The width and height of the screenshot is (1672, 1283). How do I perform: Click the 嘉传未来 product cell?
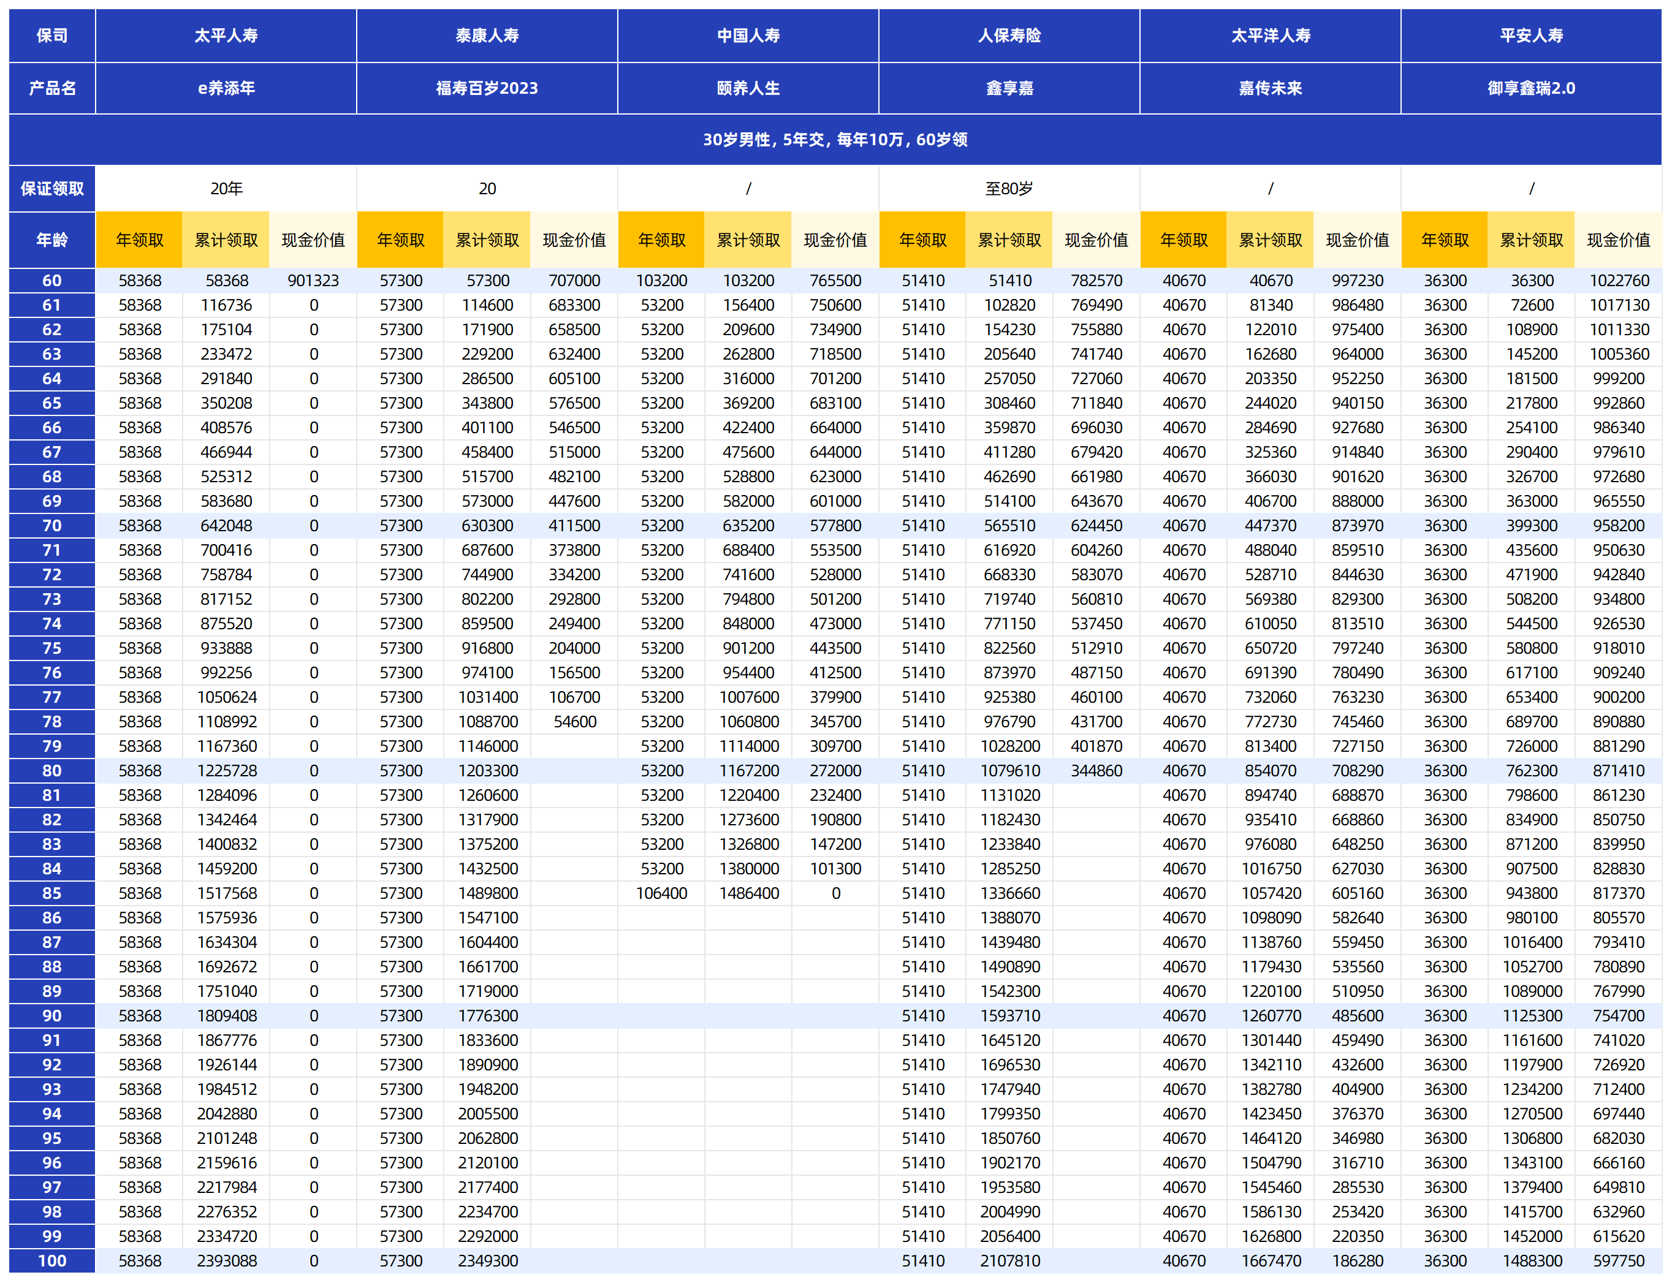coord(1270,88)
